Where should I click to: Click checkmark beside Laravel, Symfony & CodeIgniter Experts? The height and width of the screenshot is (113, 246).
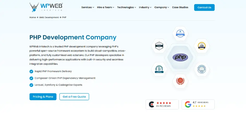31,85
